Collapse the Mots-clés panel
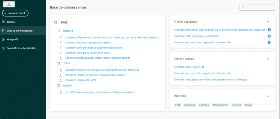280x119 pixels. pyautogui.click(x=268, y=96)
